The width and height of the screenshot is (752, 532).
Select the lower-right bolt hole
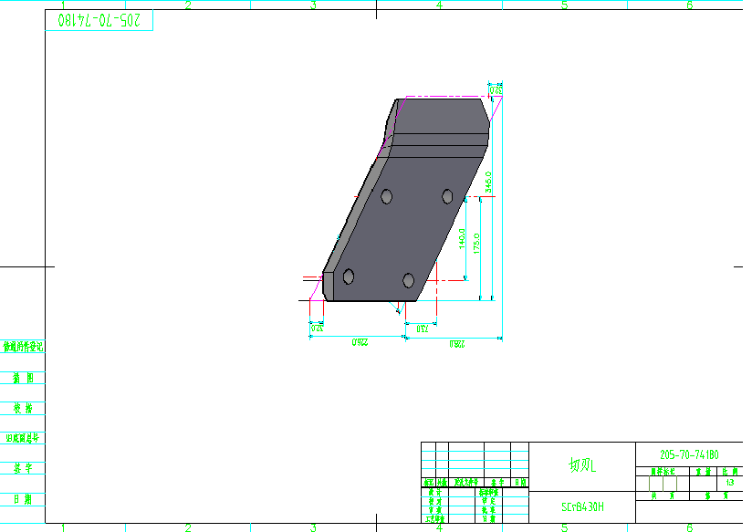click(x=408, y=280)
